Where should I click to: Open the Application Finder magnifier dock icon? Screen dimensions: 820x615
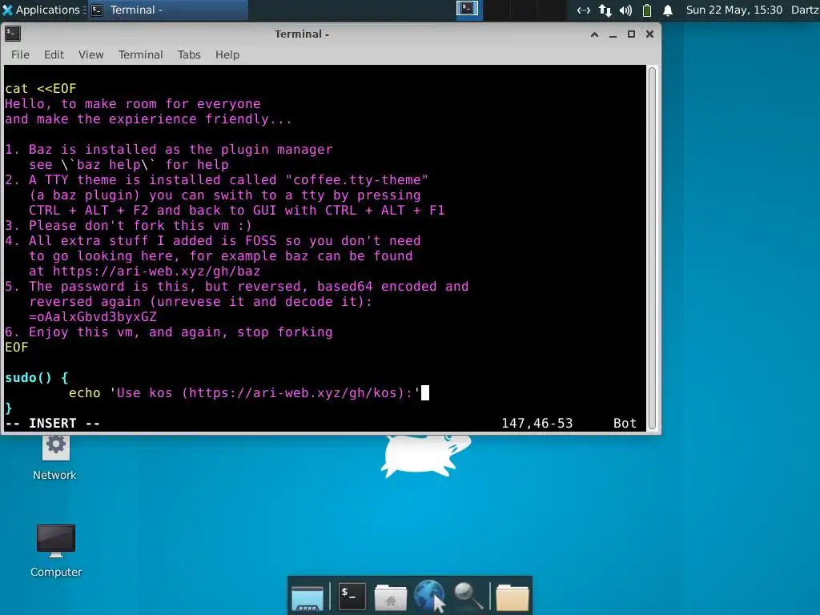pyautogui.click(x=468, y=597)
